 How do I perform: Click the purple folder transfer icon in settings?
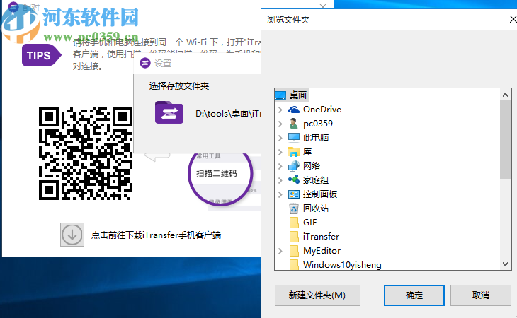click(x=169, y=112)
